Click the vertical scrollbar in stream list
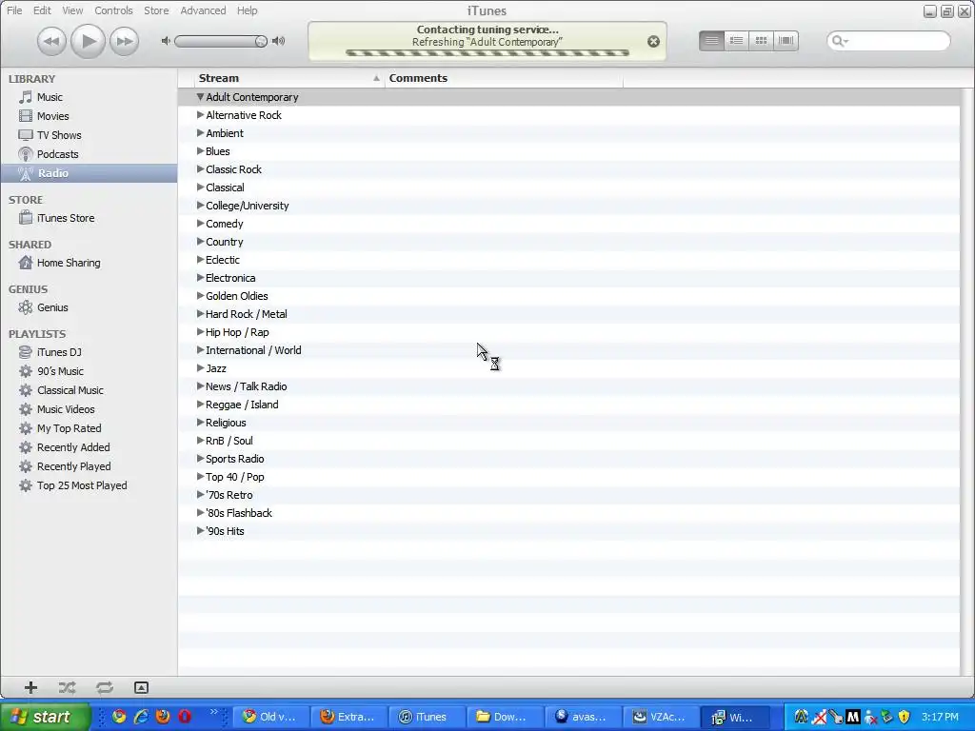975x731 pixels. coord(967,382)
